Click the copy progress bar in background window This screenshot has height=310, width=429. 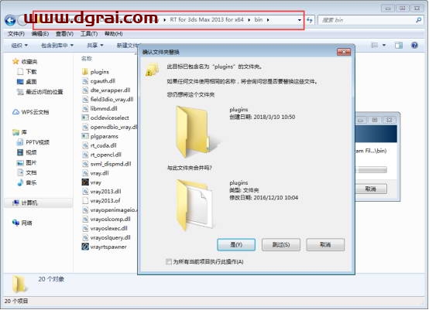[371, 170]
